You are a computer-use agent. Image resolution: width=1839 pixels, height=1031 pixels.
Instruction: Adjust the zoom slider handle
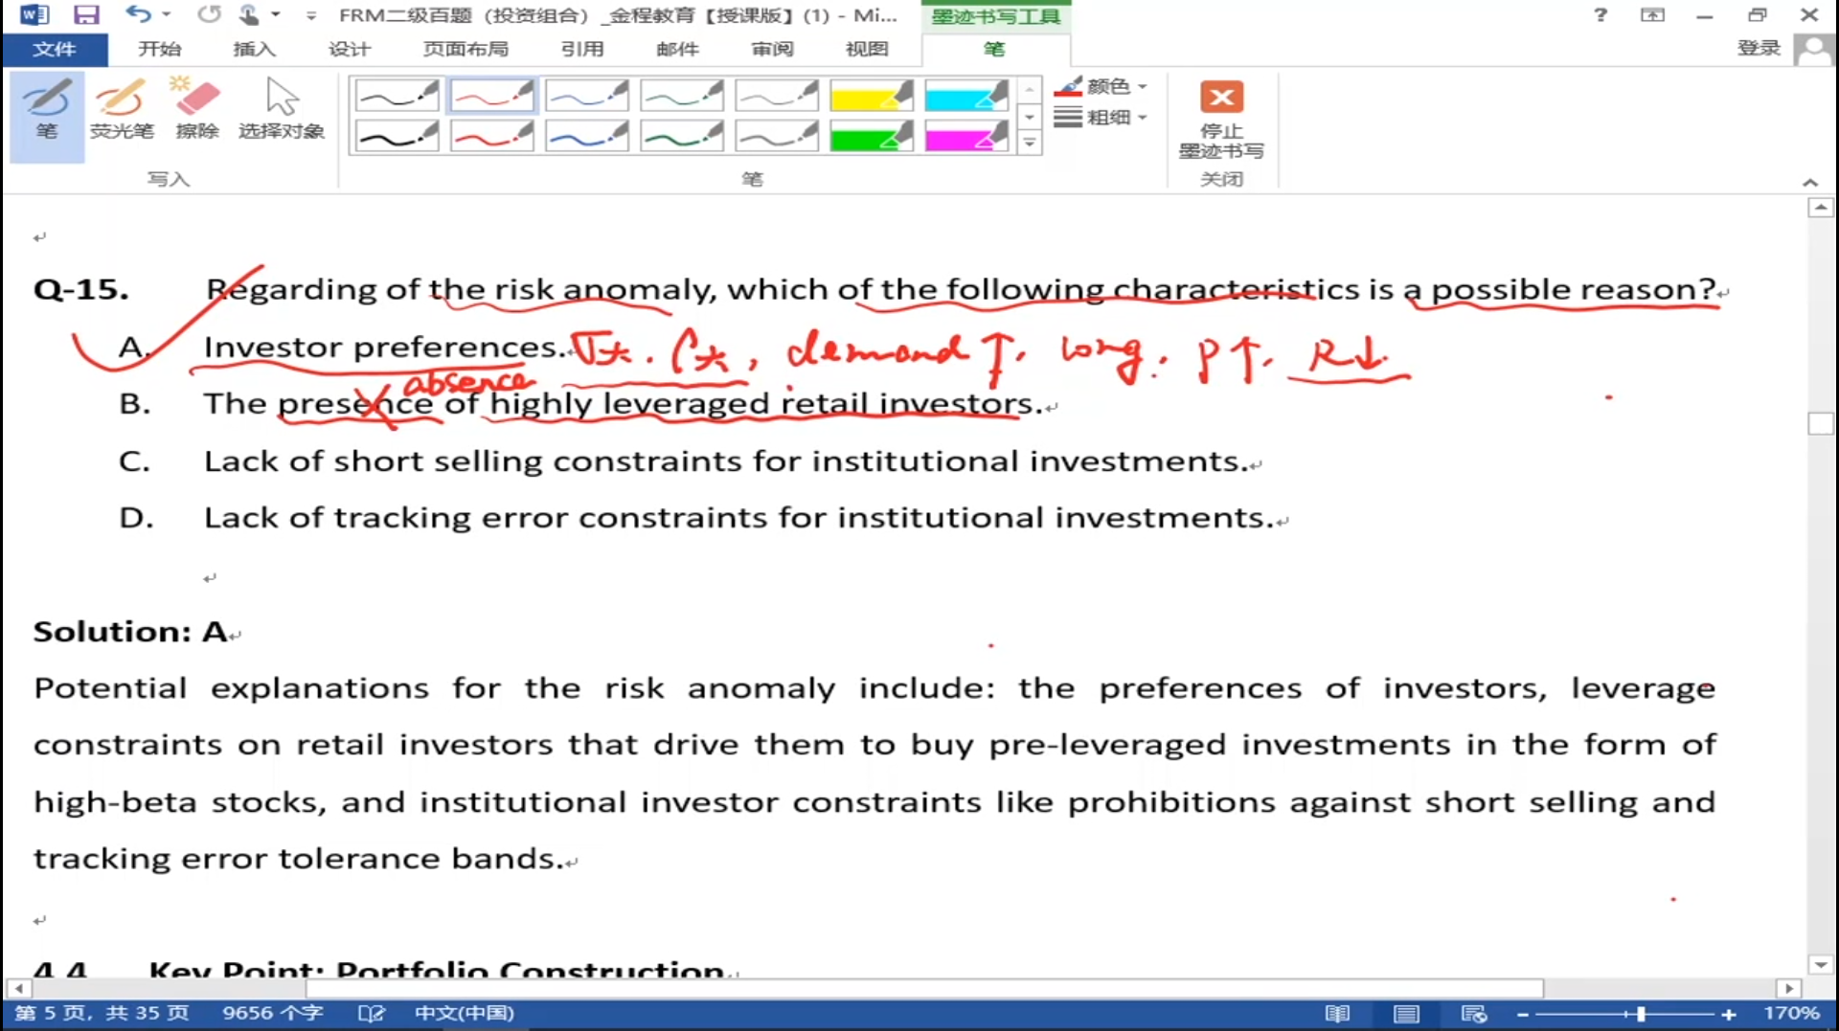[1641, 1014]
